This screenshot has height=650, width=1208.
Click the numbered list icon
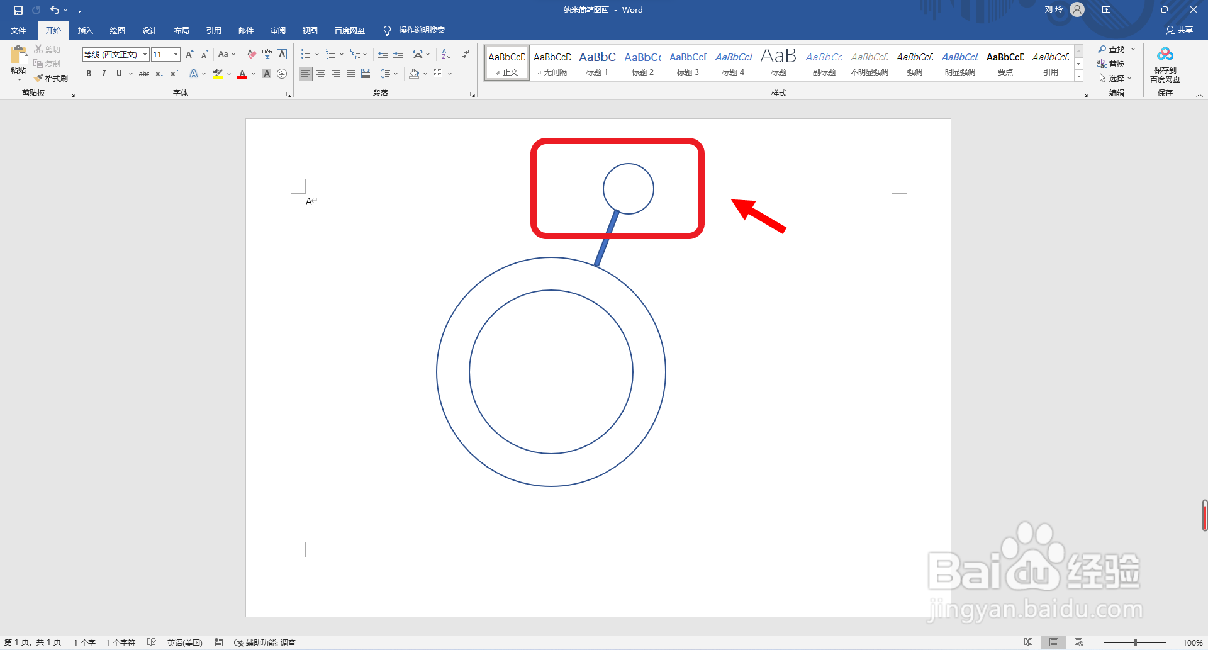click(330, 54)
